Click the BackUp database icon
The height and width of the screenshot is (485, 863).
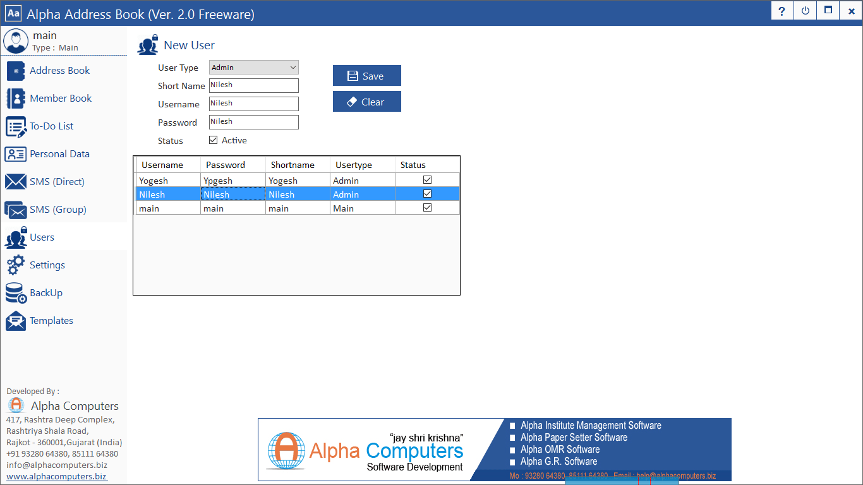pos(16,293)
